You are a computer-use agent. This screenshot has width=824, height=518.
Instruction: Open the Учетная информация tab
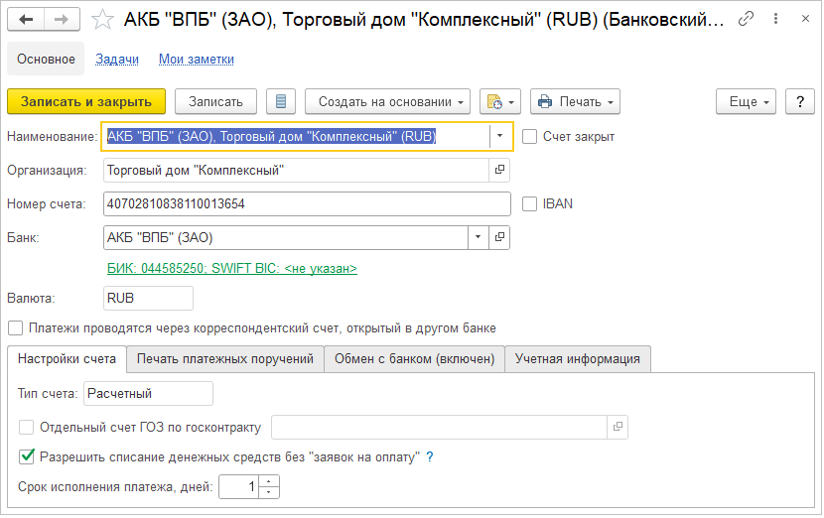coord(578,359)
